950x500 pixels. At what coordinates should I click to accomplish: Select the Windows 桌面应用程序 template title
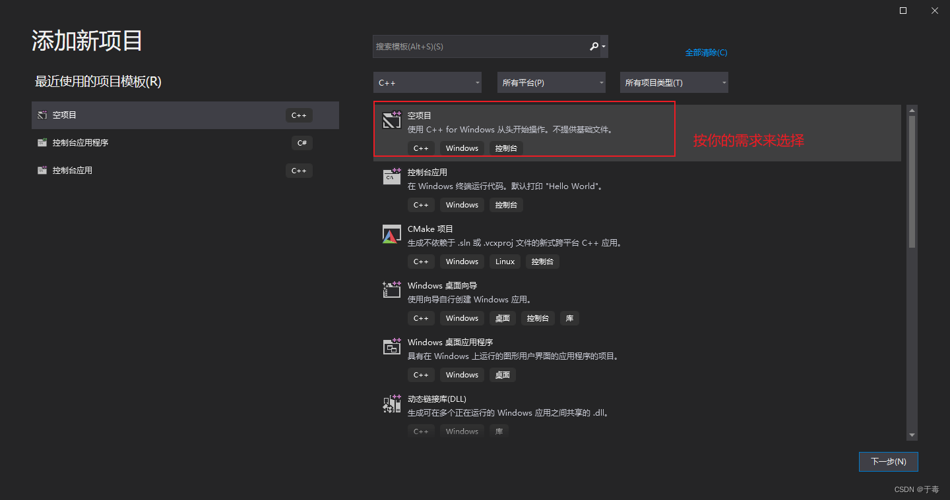451,342
